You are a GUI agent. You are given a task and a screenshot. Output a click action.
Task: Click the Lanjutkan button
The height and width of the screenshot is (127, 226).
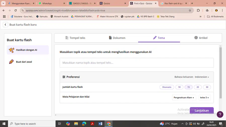point(202,110)
